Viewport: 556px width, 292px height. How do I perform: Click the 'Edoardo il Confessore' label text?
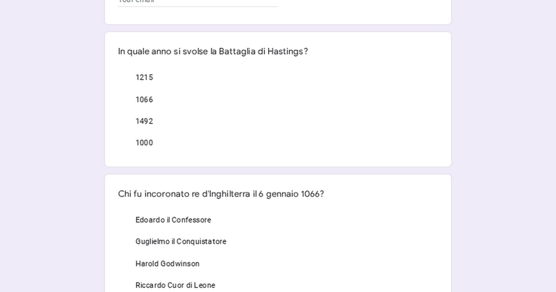tap(173, 220)
